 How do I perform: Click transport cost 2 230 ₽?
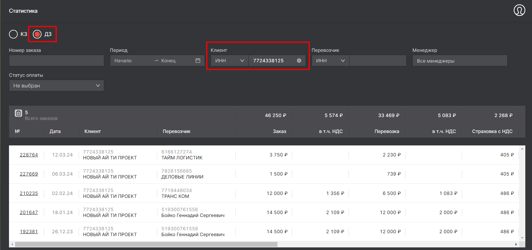point(392,155)
